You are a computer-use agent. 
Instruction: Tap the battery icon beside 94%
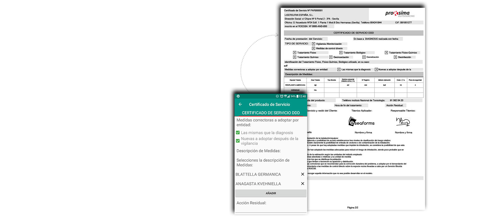(298, 96)
